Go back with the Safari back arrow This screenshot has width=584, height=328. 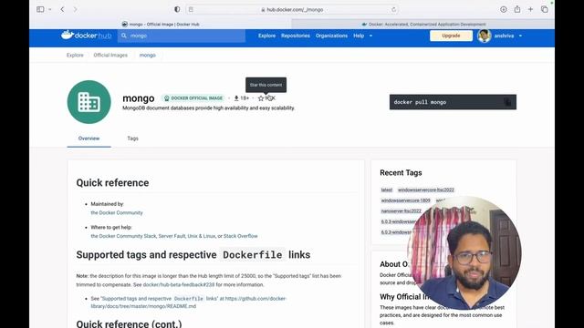click(x=62, y=10)
